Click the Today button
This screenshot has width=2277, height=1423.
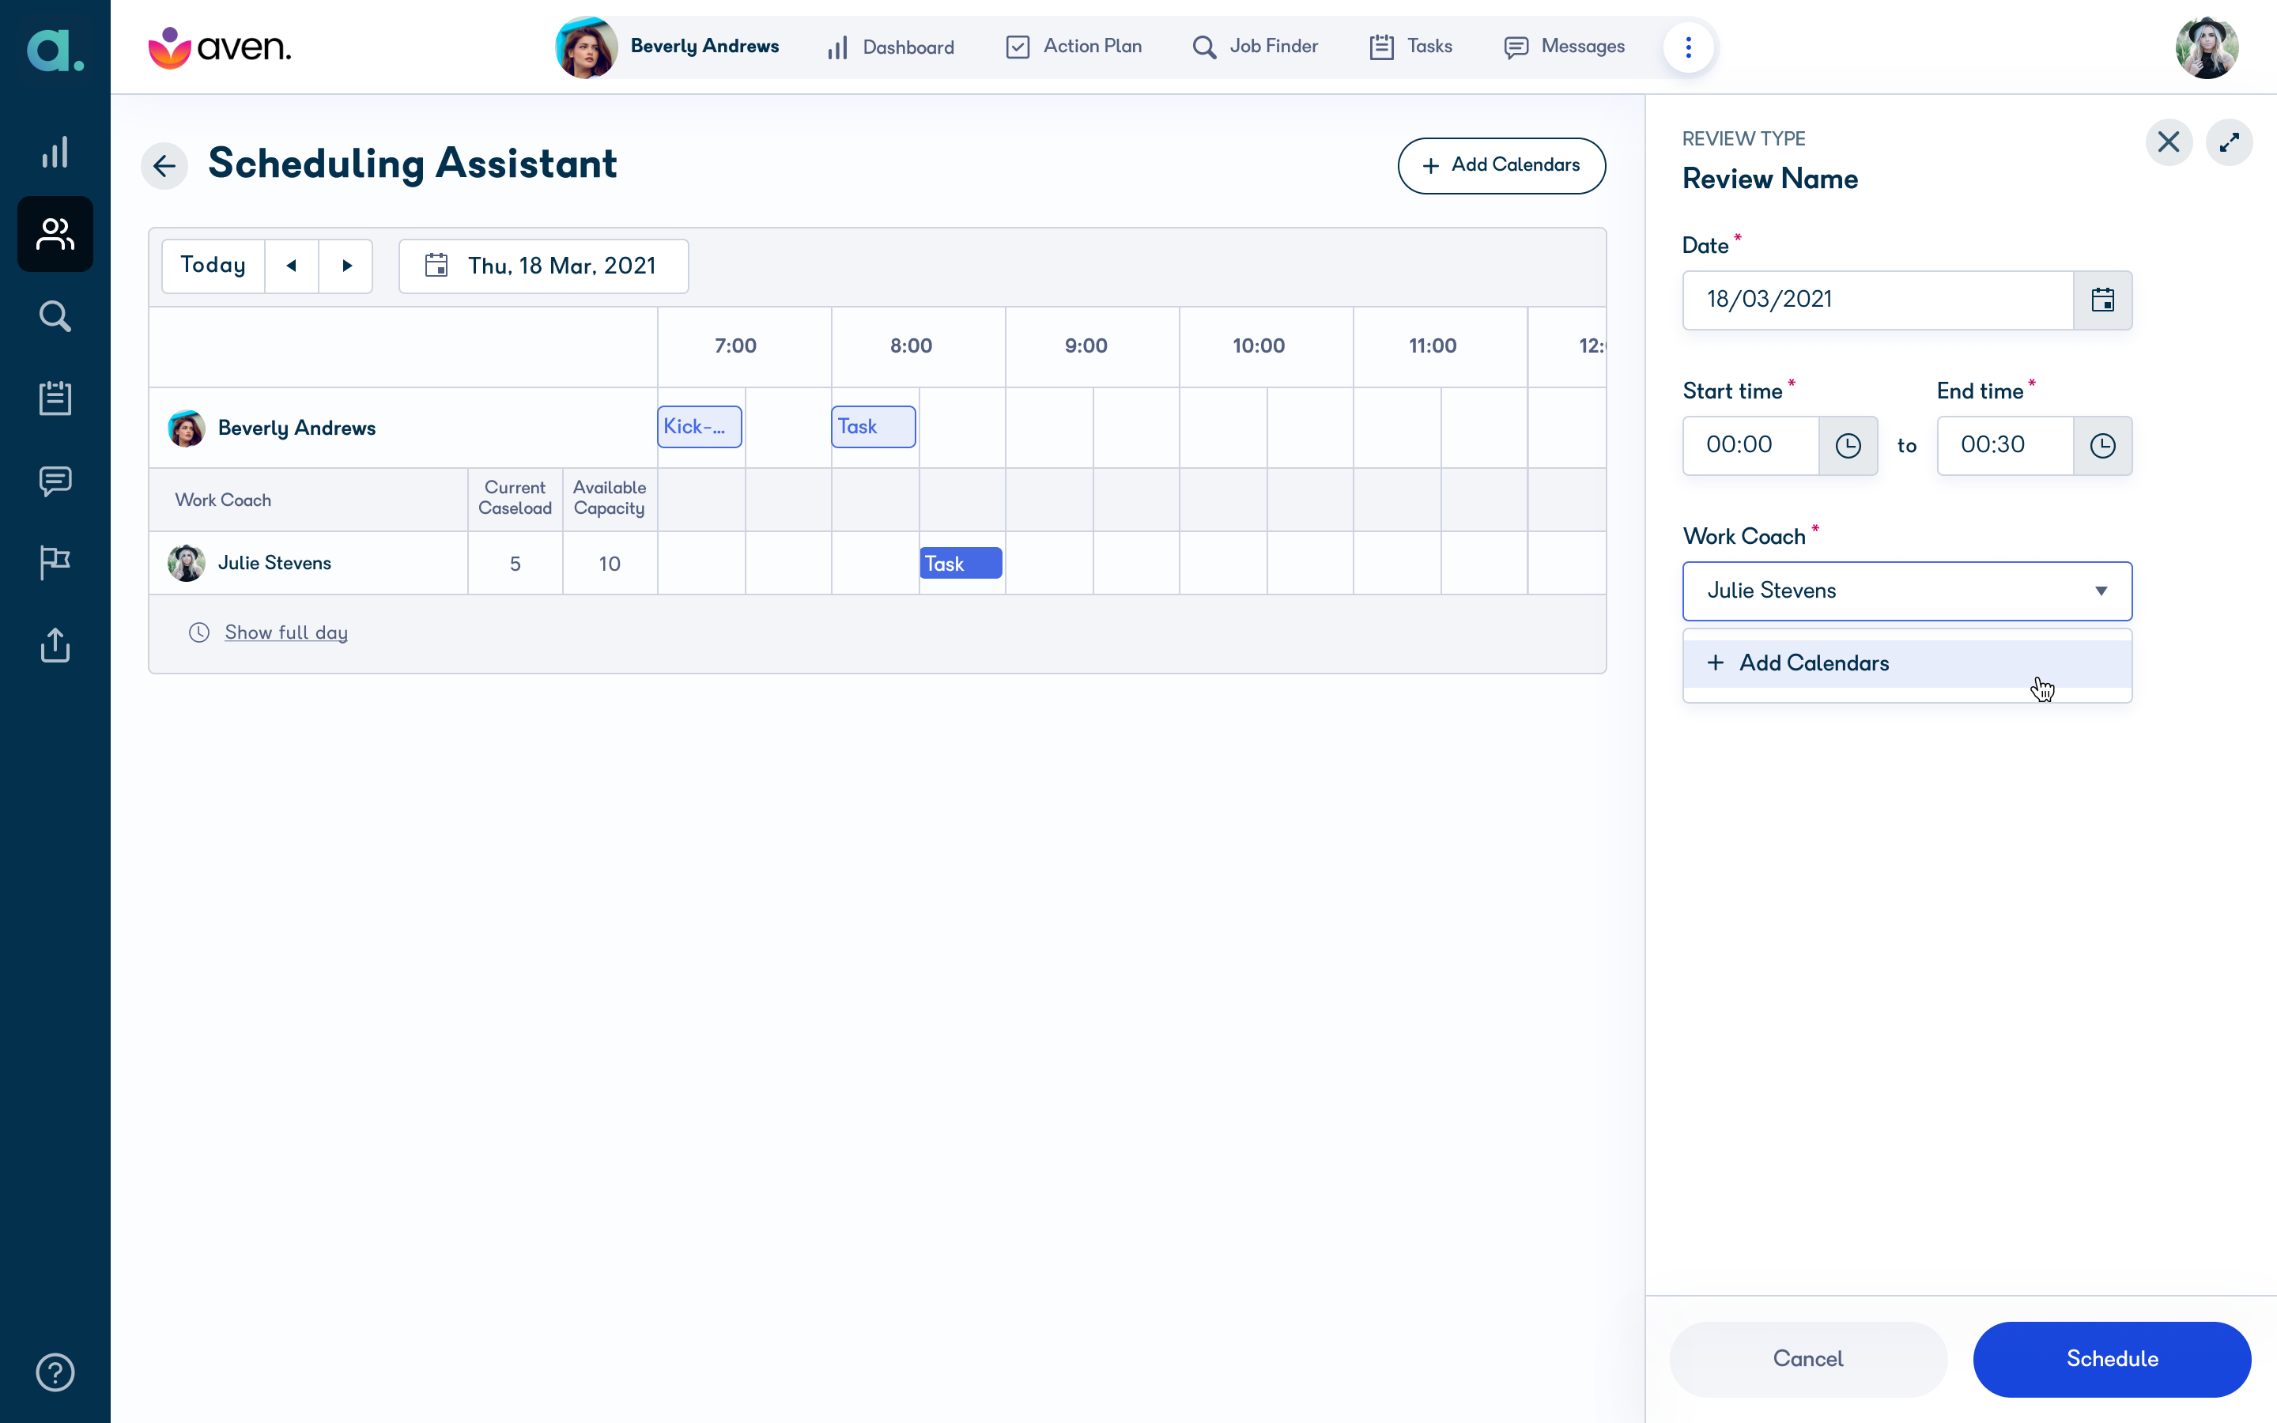point(213,266)
